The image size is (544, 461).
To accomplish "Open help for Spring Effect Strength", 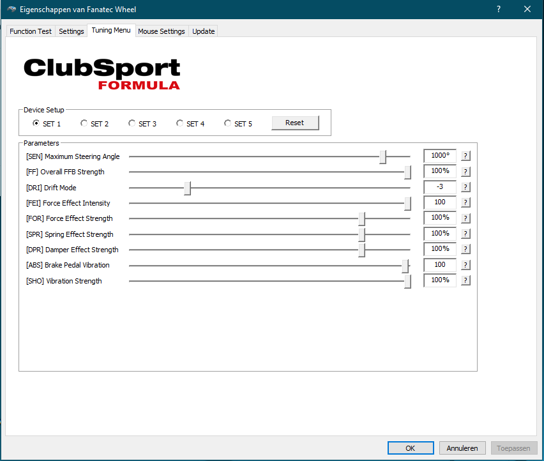I will point(465,234).
